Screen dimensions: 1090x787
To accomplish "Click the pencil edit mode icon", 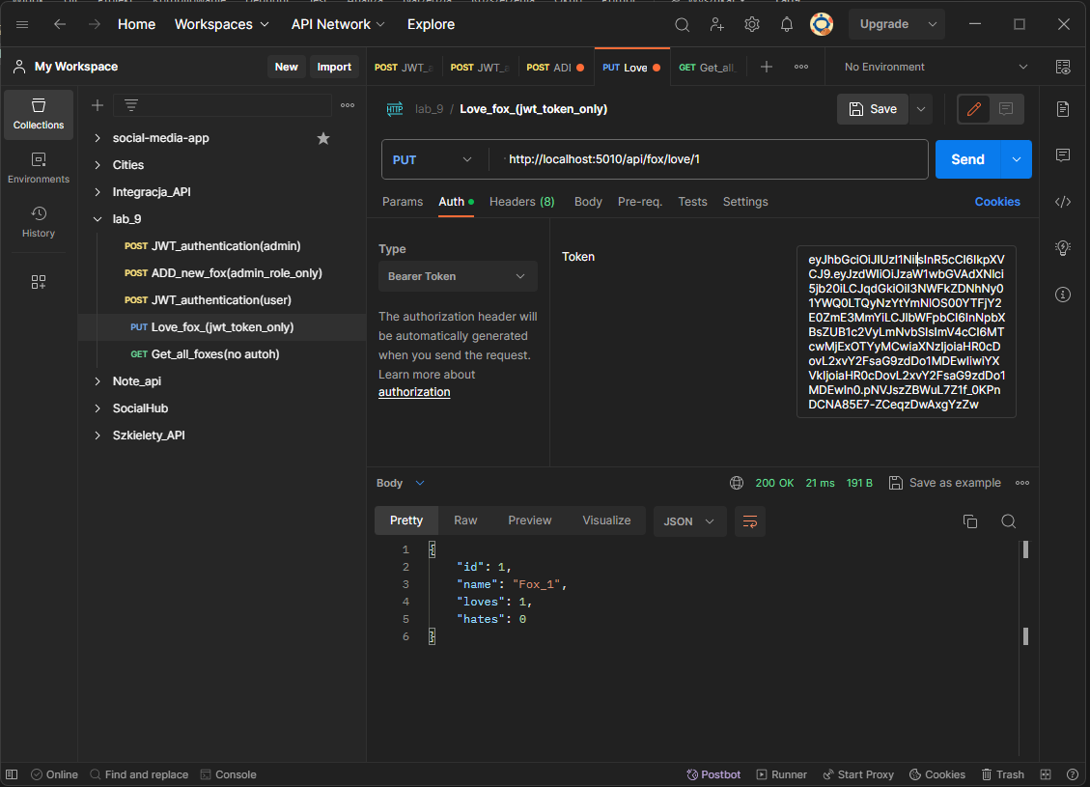I will click(974, 109).
